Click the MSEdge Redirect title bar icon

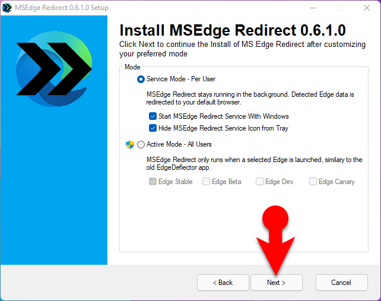[7, 8]
